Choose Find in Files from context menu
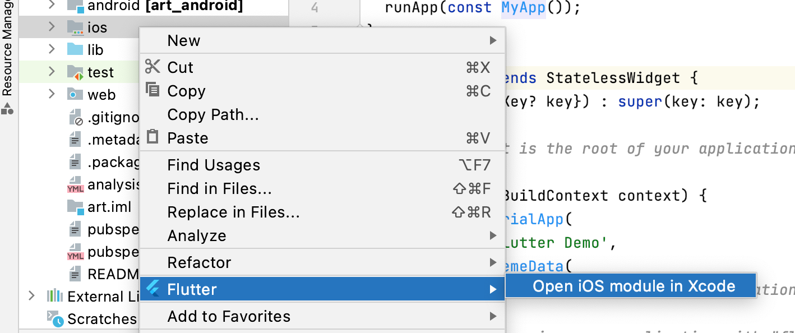The width and height of the screenshot is (795, 333). (219, 189)
